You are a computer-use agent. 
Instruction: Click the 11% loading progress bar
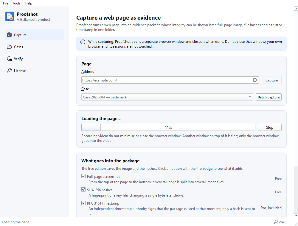click(168, 127)
